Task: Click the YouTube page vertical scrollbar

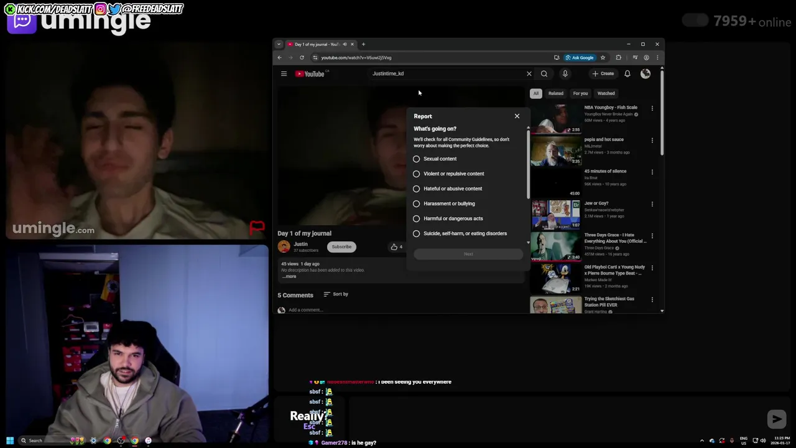Action: pyautogui.click(x=662, y=112)
